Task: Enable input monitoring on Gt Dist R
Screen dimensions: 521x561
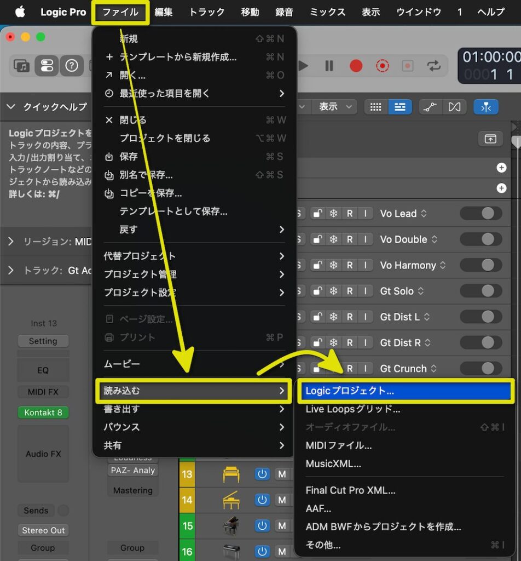Action: (365, 342)
